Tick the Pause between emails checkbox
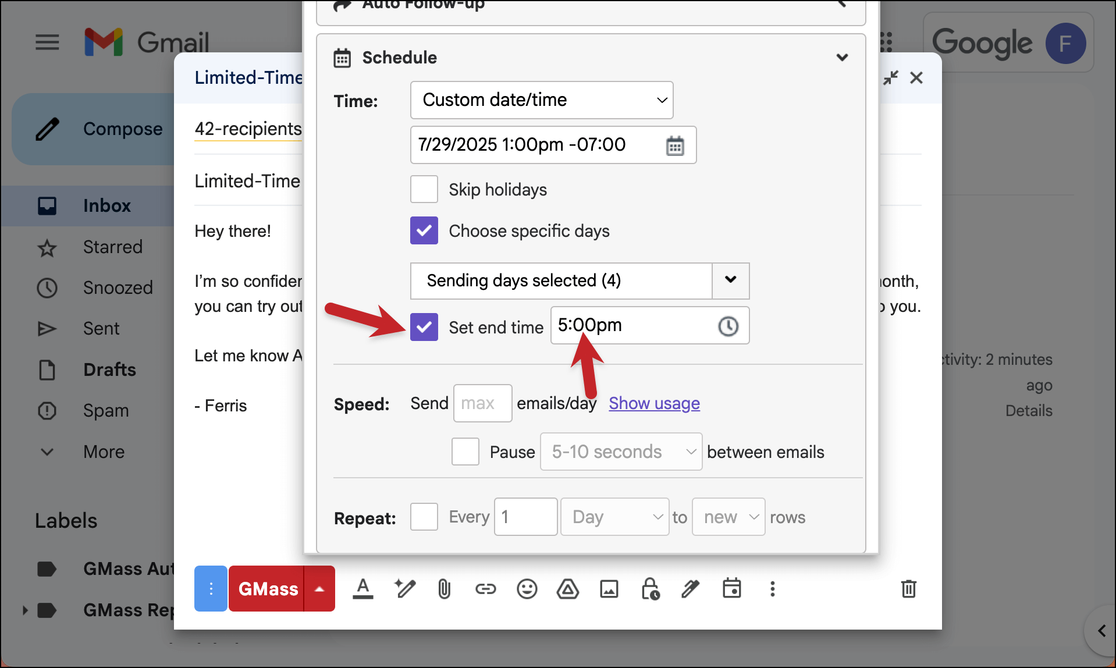Viewport: 1116px width, 668px height. point(465,452)
